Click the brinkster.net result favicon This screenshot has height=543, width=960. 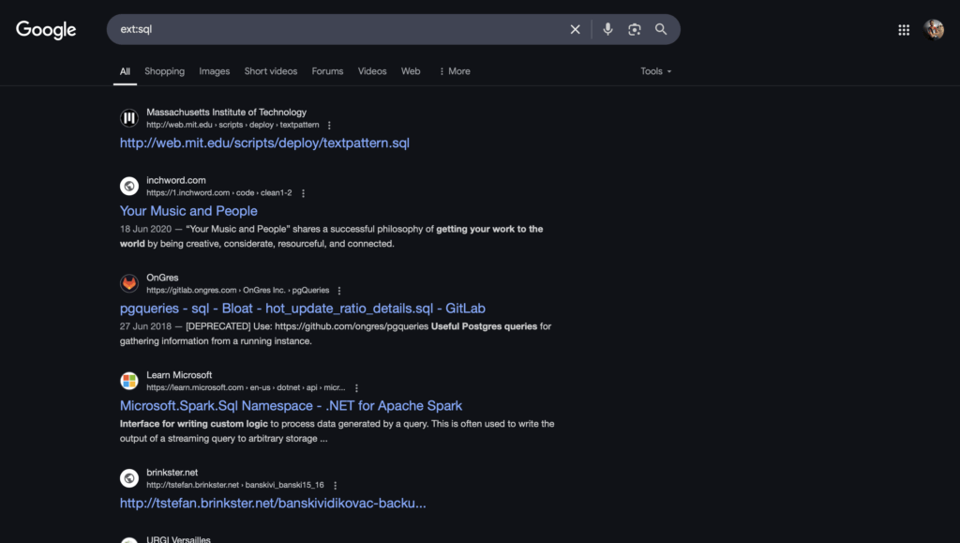tap(129, 478)
